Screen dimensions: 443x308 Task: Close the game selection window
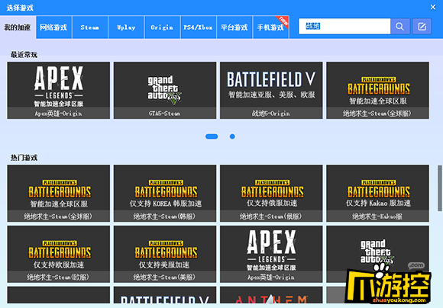tap(433, 8)
